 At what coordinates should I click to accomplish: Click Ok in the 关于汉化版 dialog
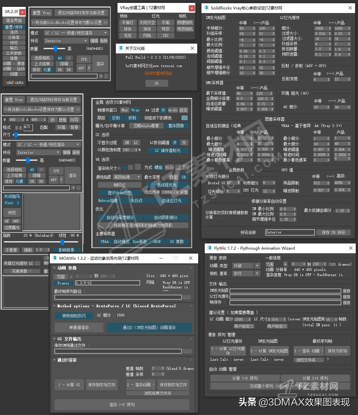tap(157, 83)
